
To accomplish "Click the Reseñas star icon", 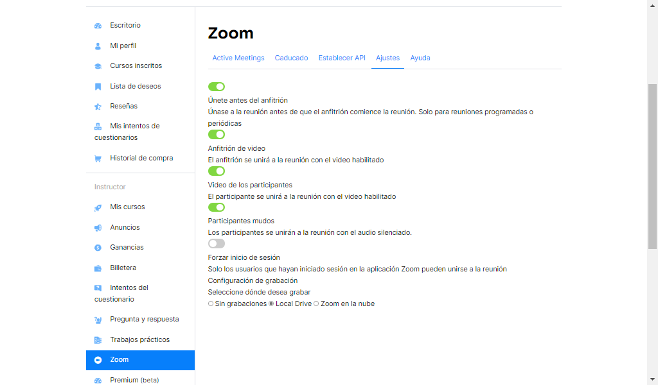I will (x=98, y=107).
